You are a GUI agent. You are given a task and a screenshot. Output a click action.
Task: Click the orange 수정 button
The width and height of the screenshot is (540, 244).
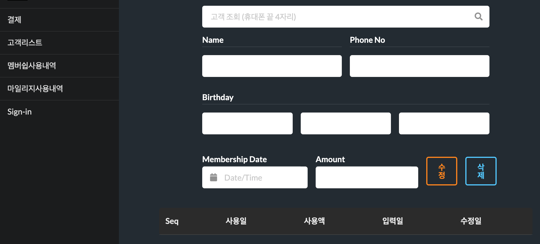pos(442,171)
